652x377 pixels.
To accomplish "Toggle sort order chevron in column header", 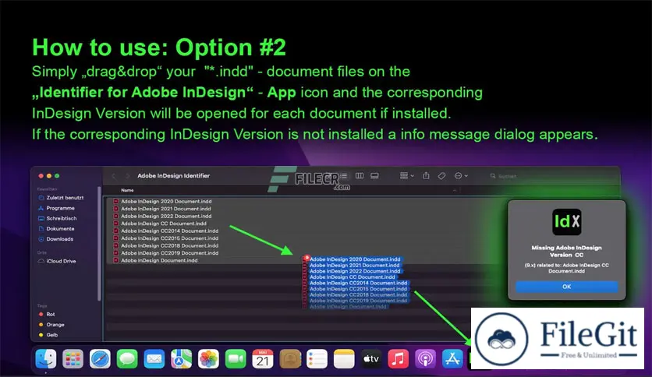I will click(455, 190).
